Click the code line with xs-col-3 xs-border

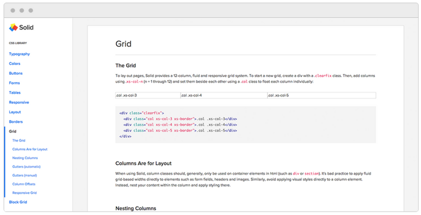tap(180, 119)
